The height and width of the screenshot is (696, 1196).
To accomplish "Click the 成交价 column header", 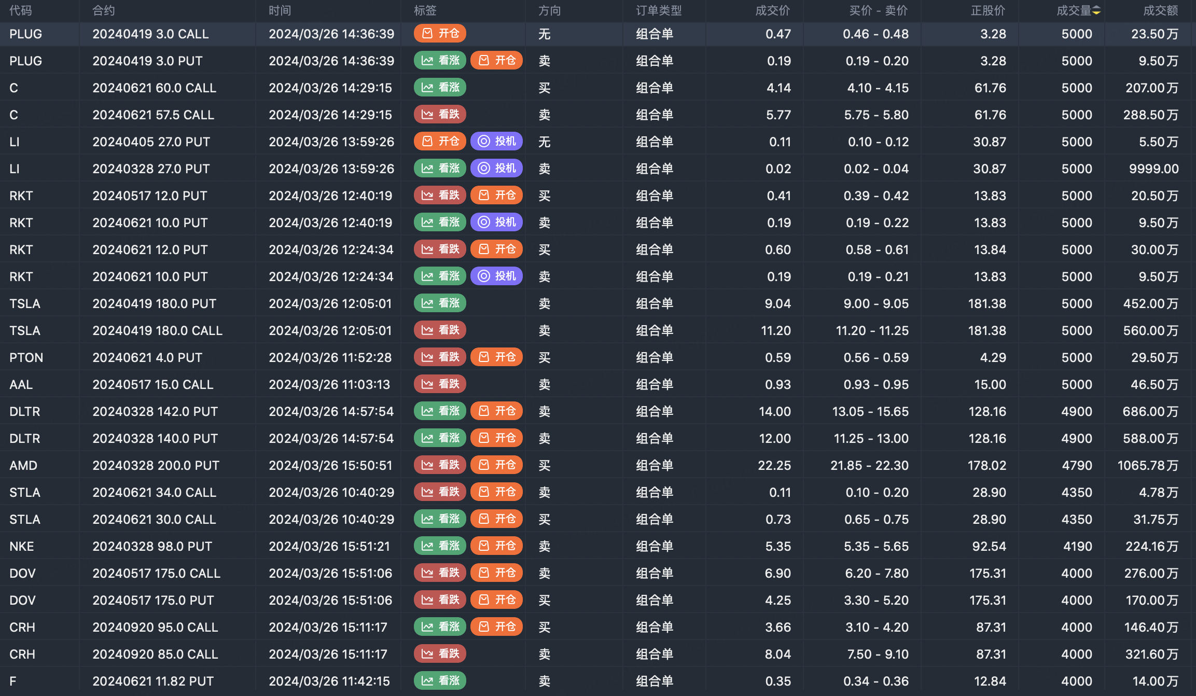I will coord(772,11).
